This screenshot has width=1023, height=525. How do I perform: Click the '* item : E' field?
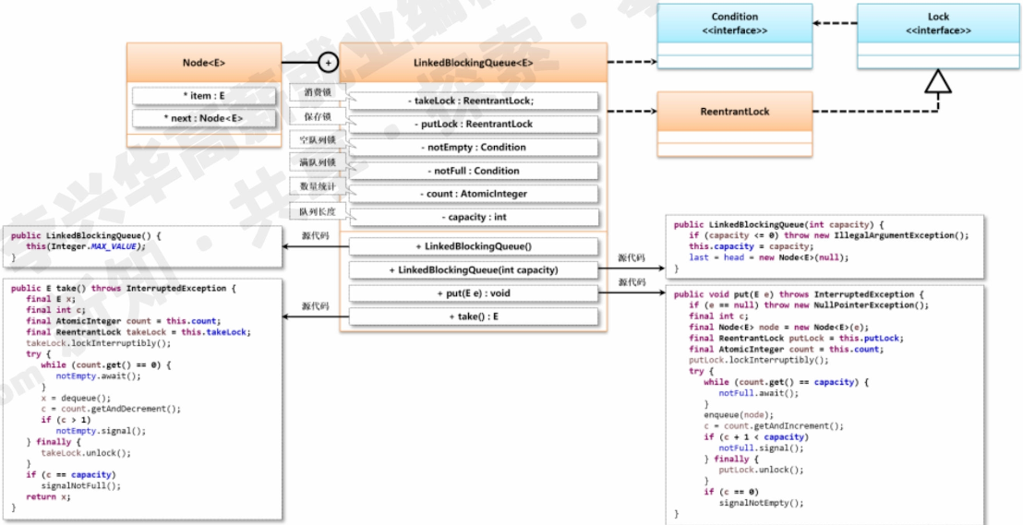coord(204,95)
